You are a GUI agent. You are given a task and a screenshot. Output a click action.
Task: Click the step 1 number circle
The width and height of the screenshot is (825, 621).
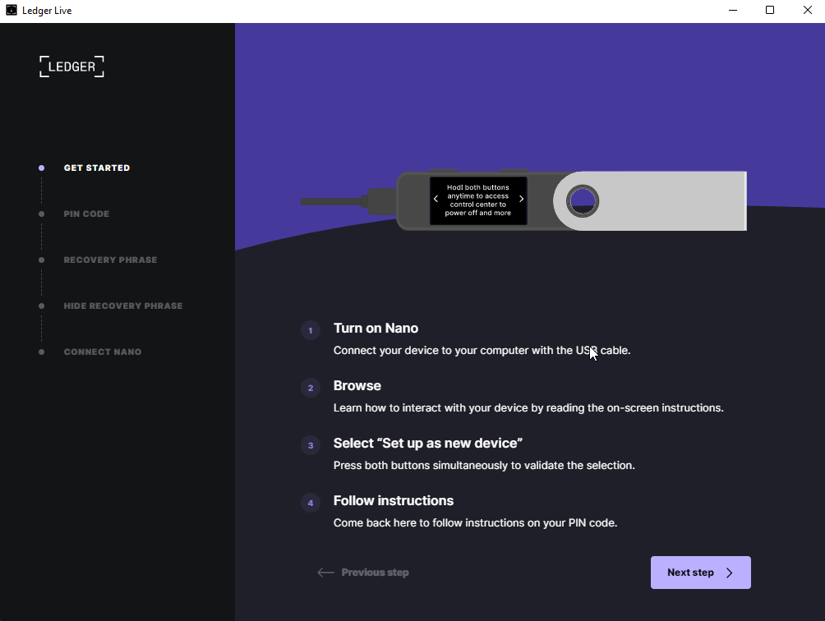(311, 330)
